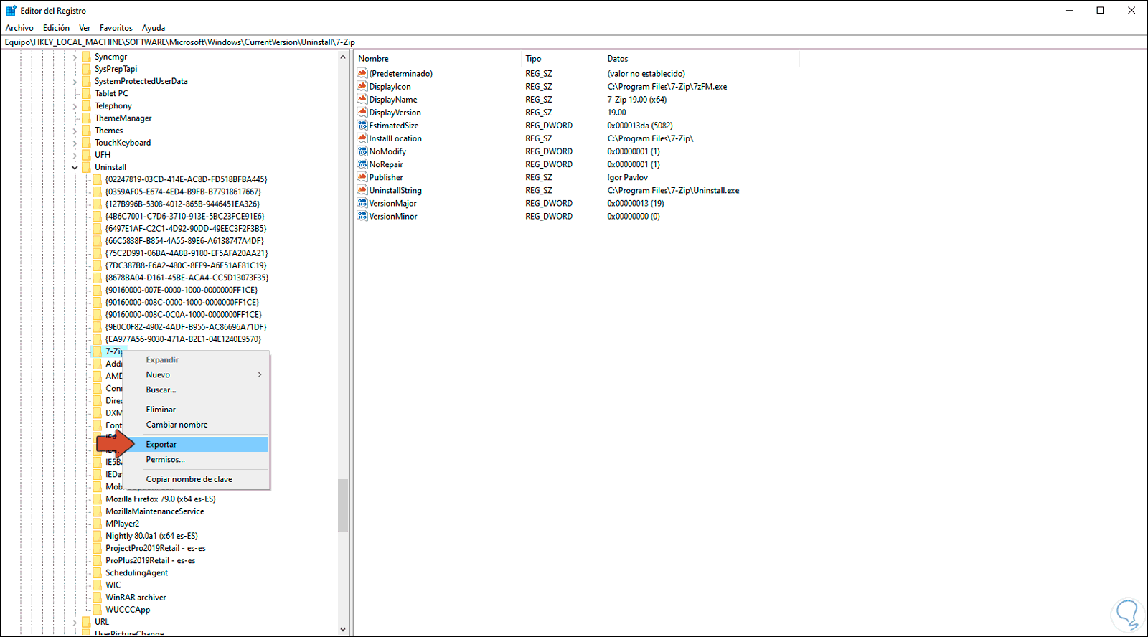1148x637 pixels.
Task: Click the NoRepair DWORD value icon
Action: click(x=362, y=164)
